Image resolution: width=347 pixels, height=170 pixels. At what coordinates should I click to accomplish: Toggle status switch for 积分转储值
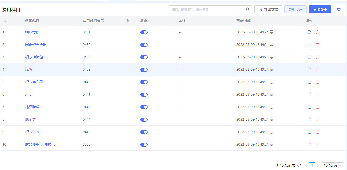(144, 57)
